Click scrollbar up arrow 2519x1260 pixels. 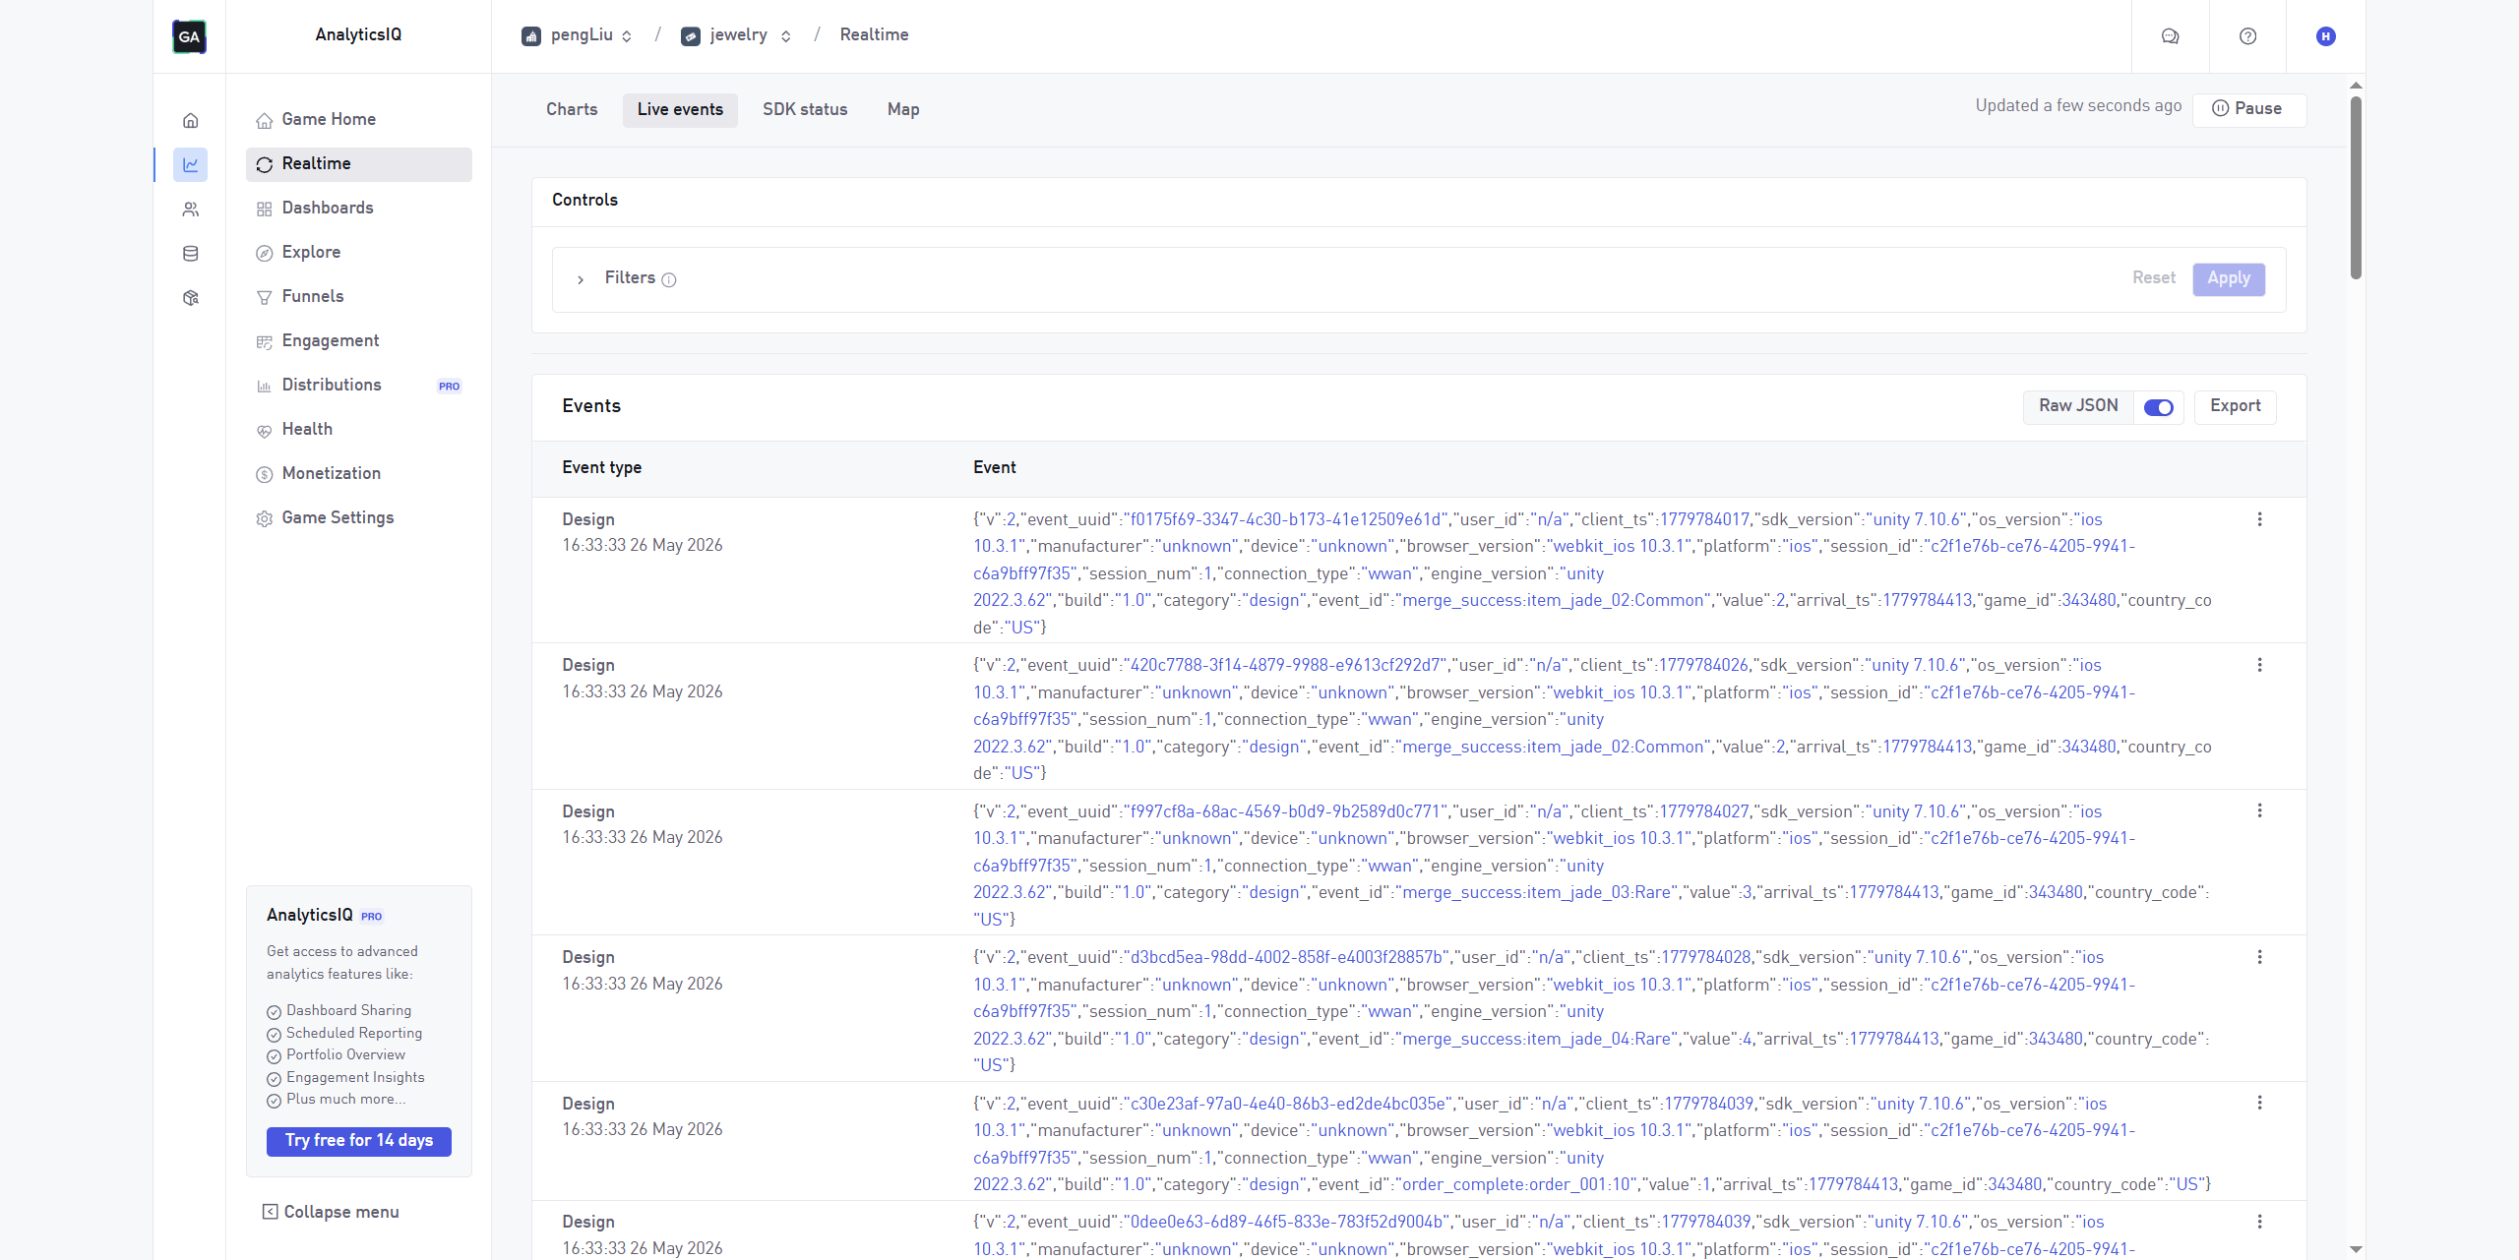point(2356,86)
